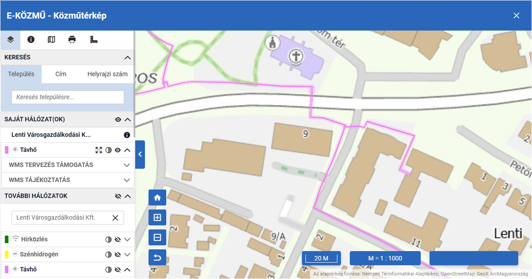Collapse the KERESÉS section
This screenshot has width=532, height=279.
(x=128, y=58)
